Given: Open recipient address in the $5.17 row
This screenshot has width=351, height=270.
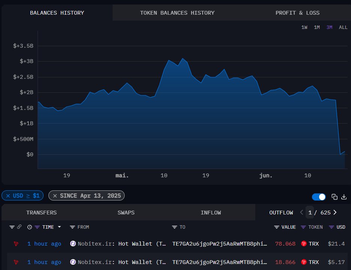Looking at the screenshot, I should tap(220, 262).
